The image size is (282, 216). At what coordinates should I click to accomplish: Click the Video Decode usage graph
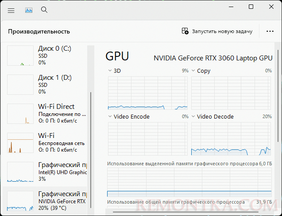[231, 139]
